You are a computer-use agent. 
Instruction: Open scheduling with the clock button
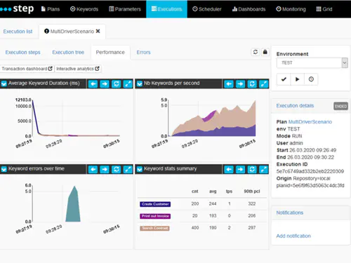(311, 79)
